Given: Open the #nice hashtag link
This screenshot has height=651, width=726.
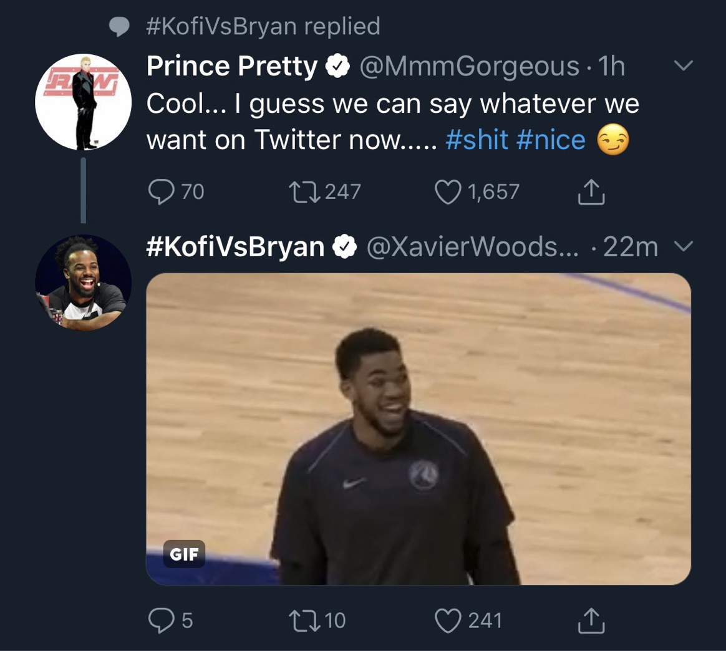Looking at the screenshot, I should pos(551,140).
